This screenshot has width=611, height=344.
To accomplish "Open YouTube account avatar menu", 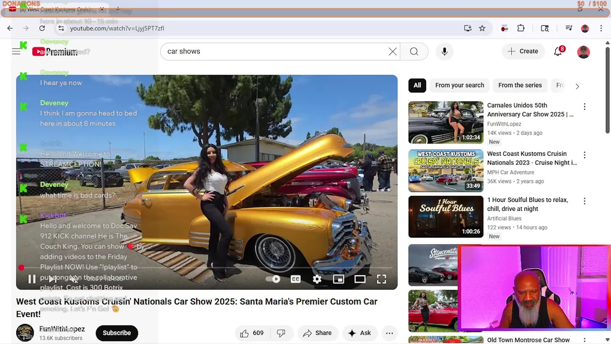I will 583,52.
